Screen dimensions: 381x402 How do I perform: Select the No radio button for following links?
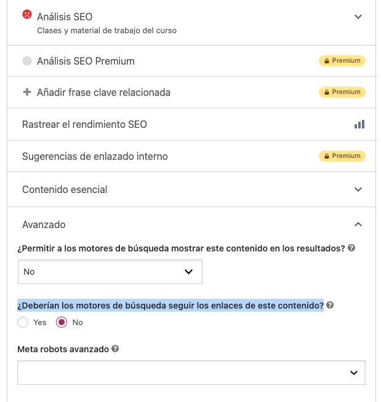coord(62,322)
